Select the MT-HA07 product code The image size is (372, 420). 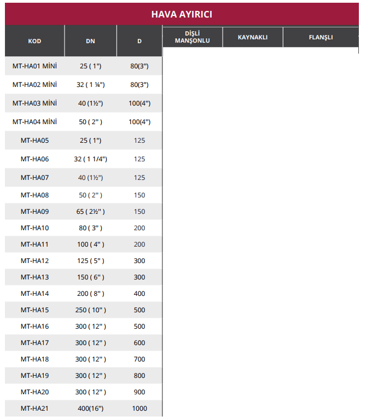click(x=34, y=178)
